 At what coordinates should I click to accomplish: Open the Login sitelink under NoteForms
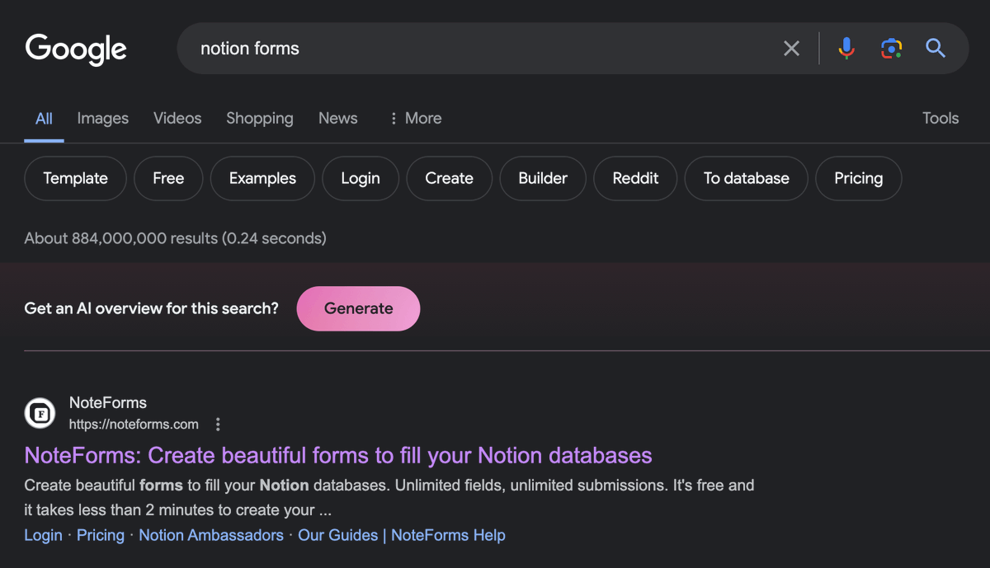[44, 535]
